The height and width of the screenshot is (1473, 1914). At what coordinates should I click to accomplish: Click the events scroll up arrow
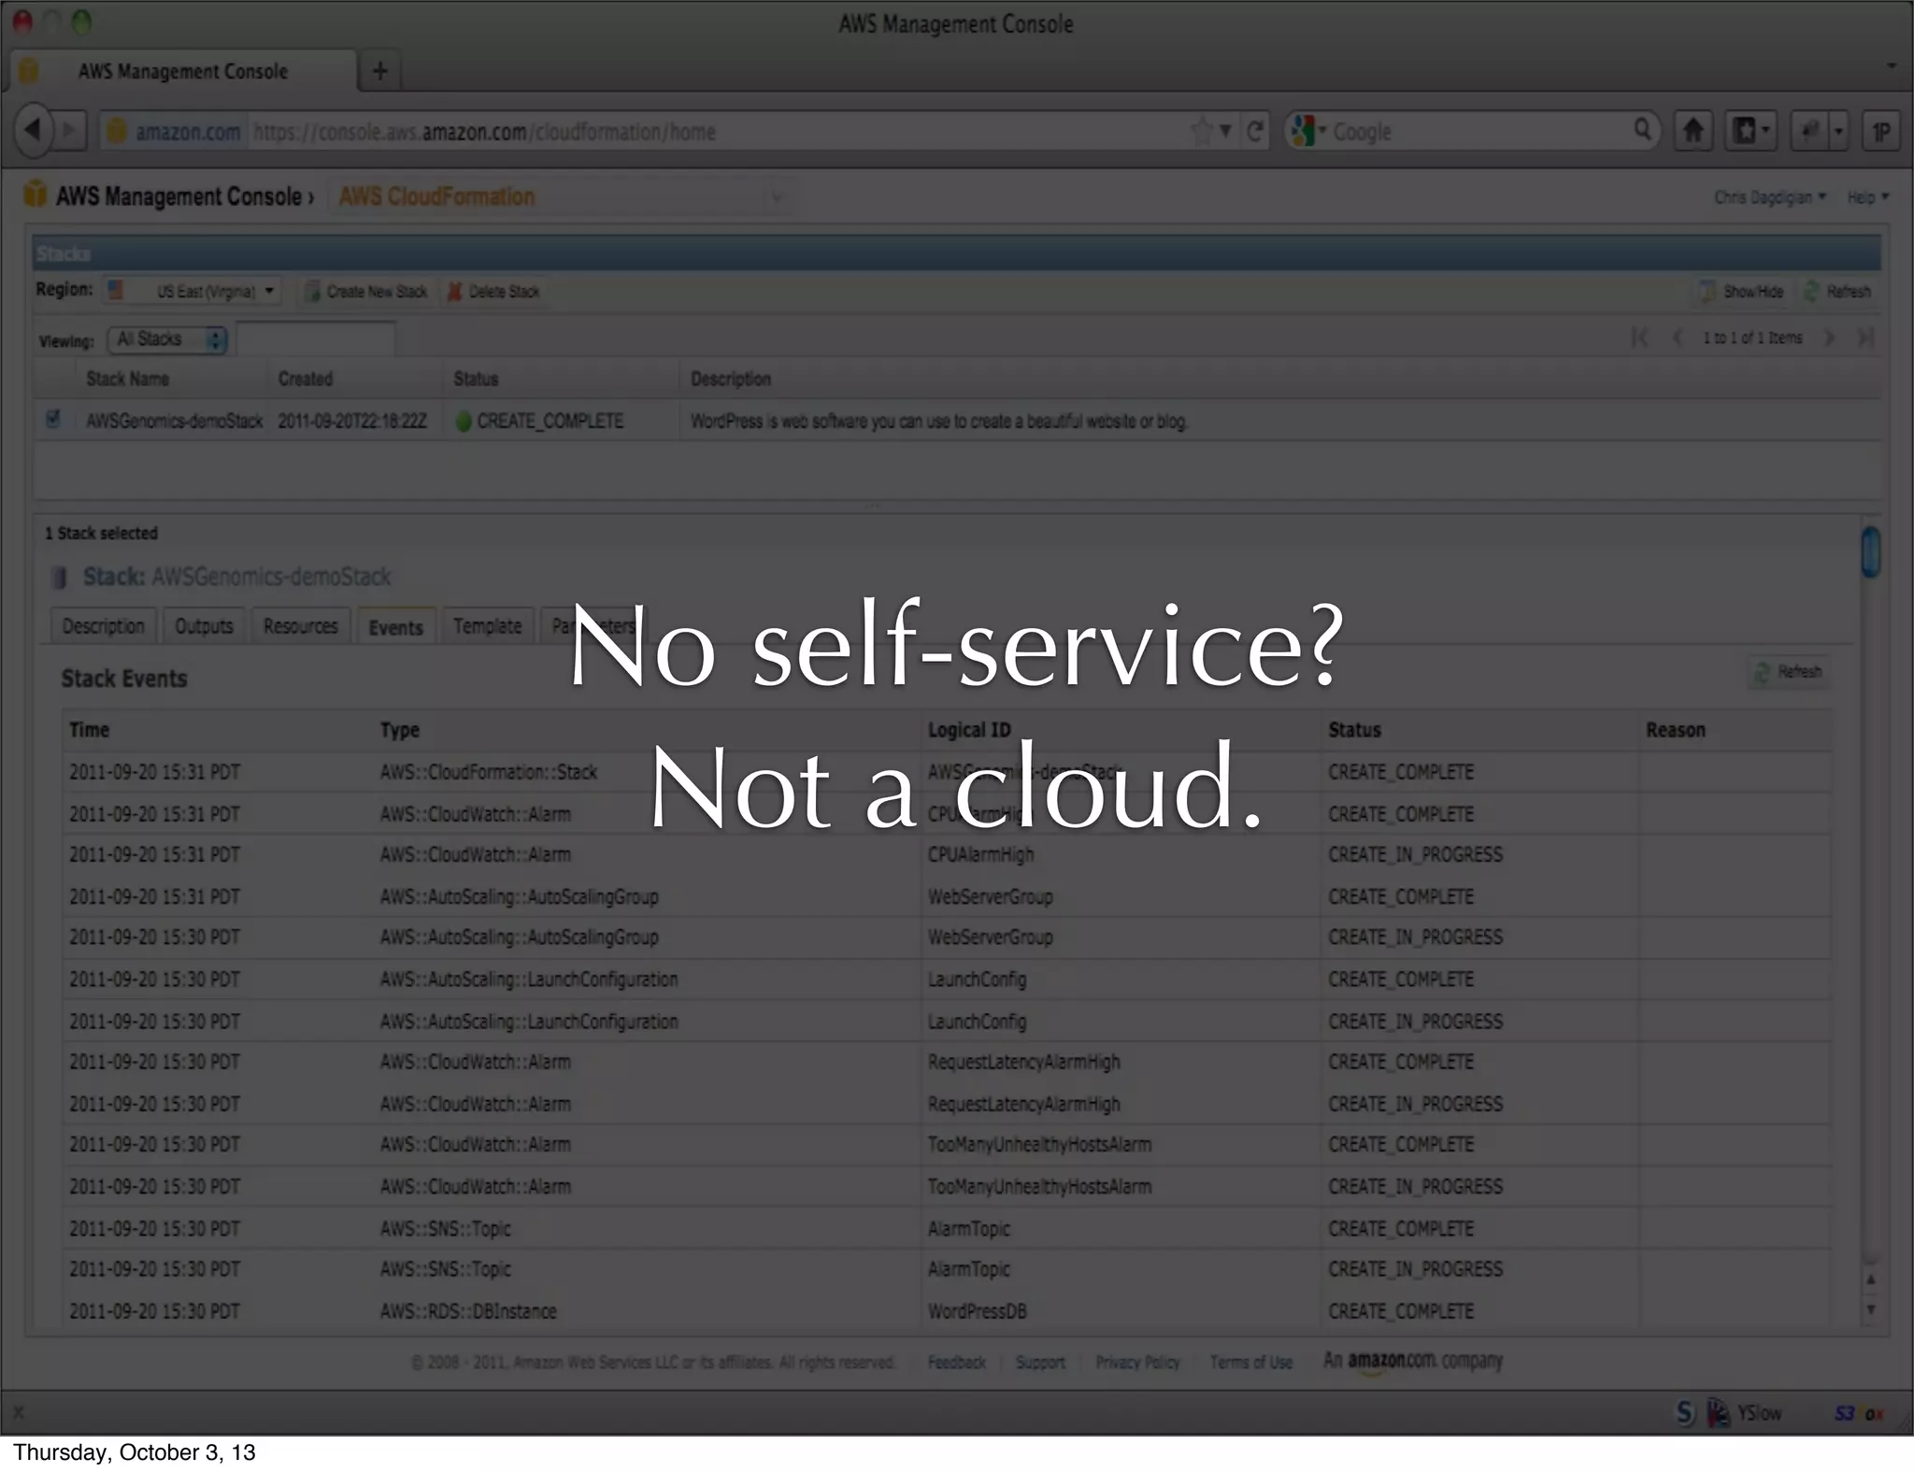(x=1870, y=1279)
